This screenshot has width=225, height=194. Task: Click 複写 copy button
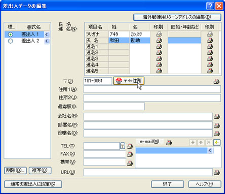coord(40,171)
